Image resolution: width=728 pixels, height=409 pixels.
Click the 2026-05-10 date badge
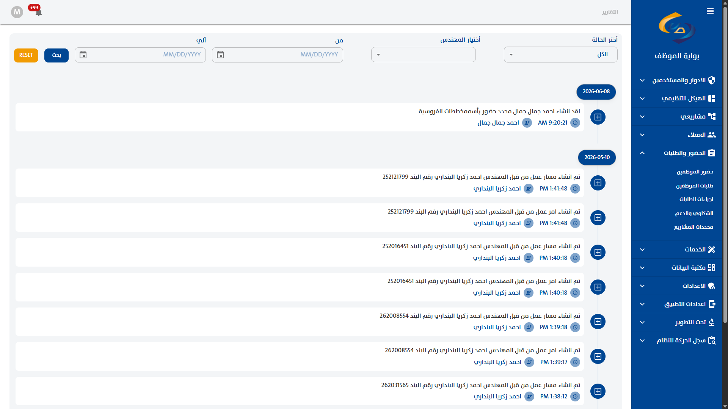pos(597,158)
